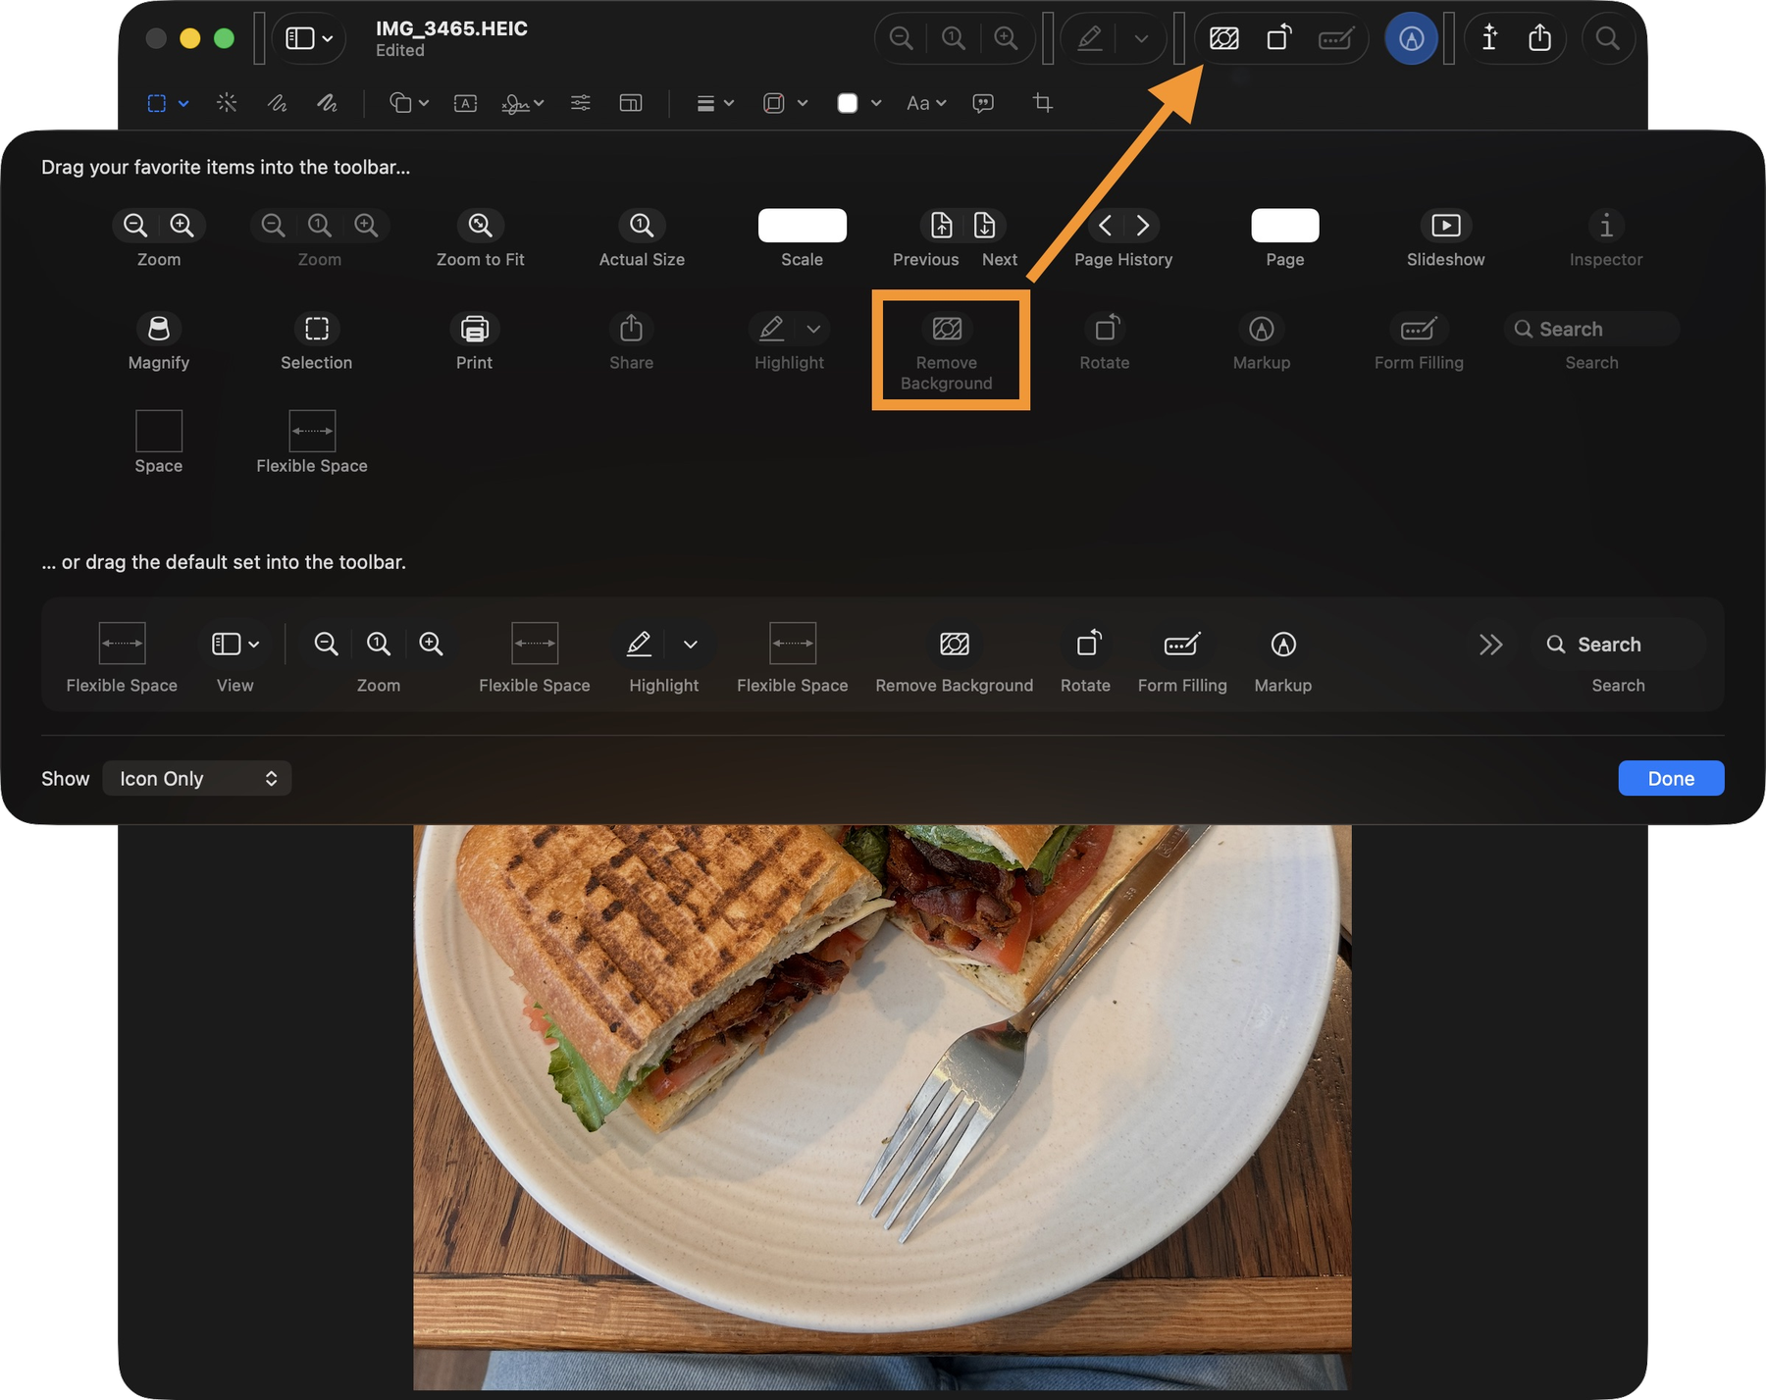The height and width of the screenshot is (1400, 1766).
Task: Insert a text box using the toolbar icon
Action: click(x=465, y=103)
